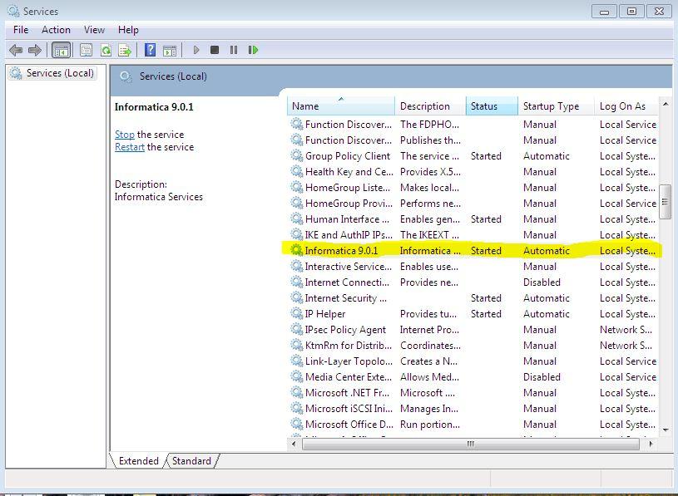This screenshot has width=678, height=496.
Task: Click gear icon next to Media Center Exte...
Action: tap(297, 377)
